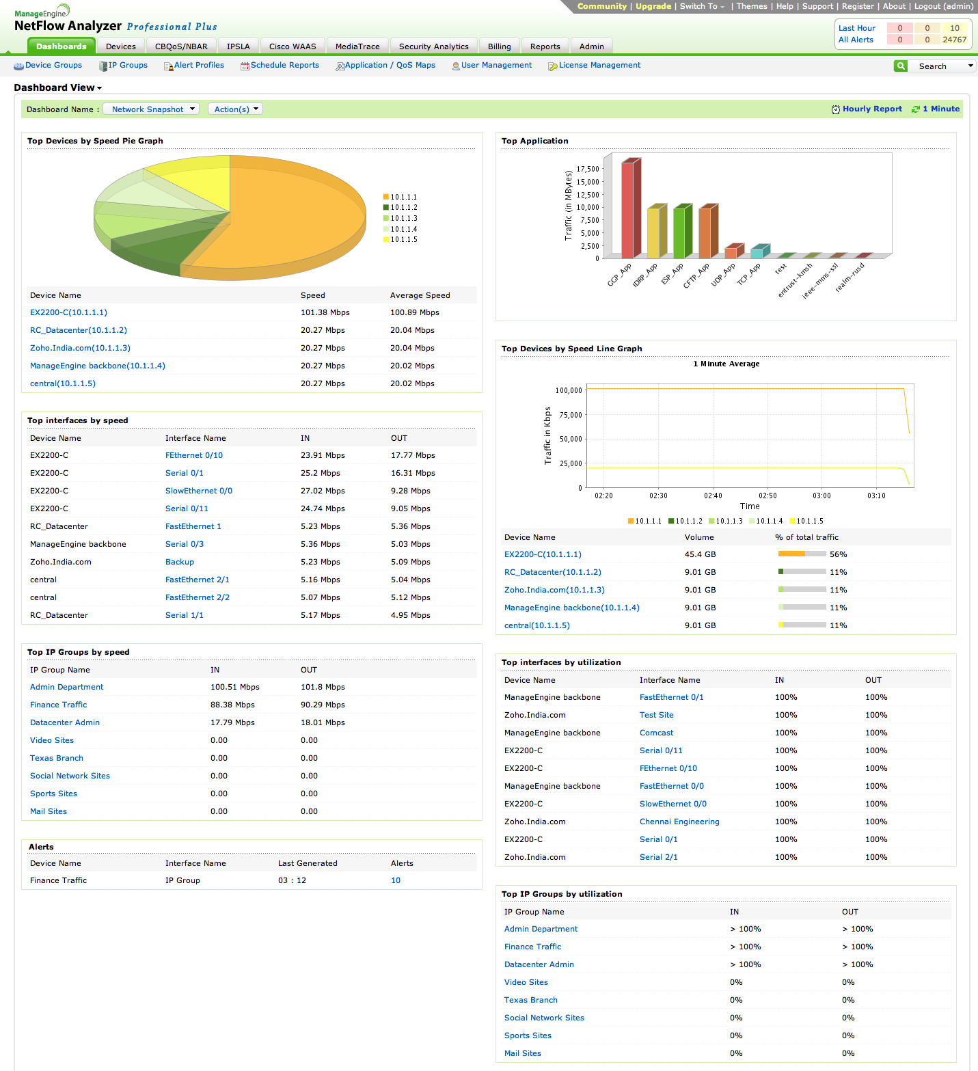Viewport: 978px width, 1071px height.
Task: Open the Chennai Engineering interface link
Action: pos(679,822)
